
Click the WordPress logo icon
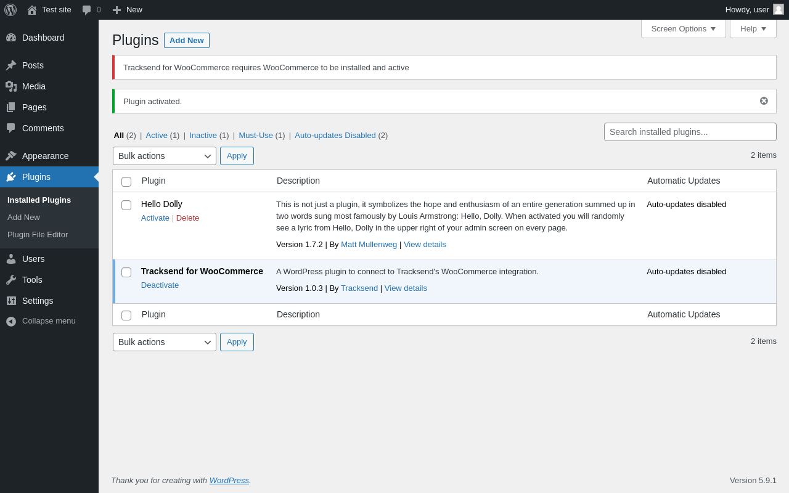pos(10,10)
